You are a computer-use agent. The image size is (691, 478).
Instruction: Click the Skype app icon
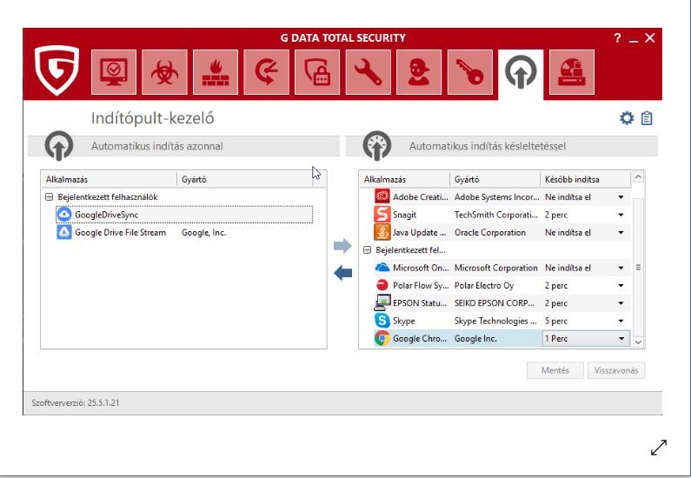tap(382, 321)
